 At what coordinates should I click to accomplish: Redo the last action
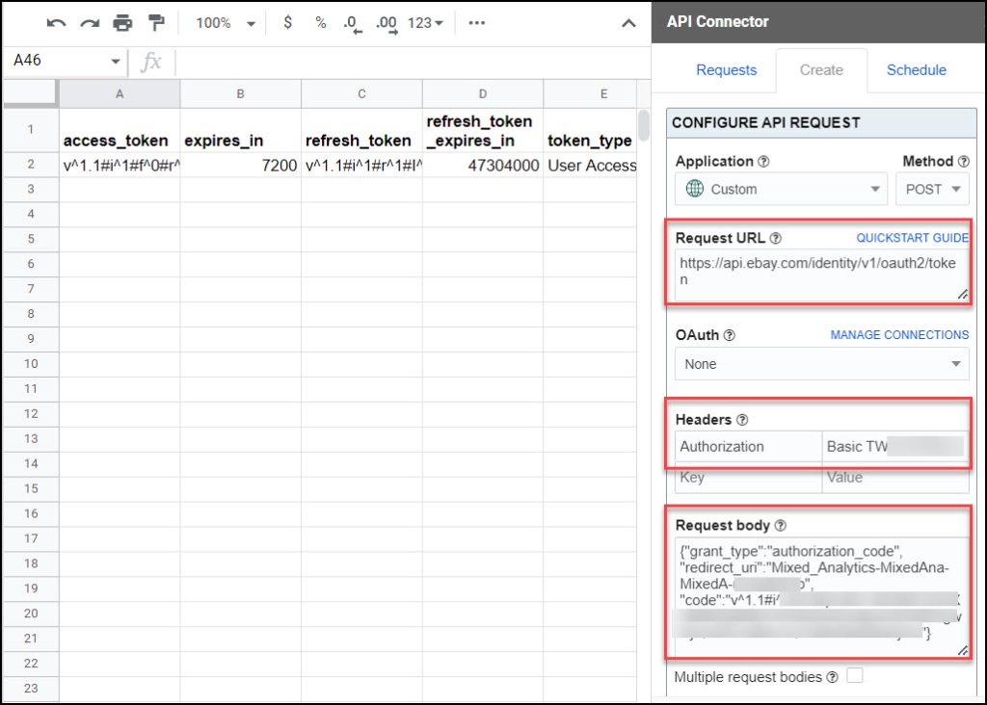point(90,23)
